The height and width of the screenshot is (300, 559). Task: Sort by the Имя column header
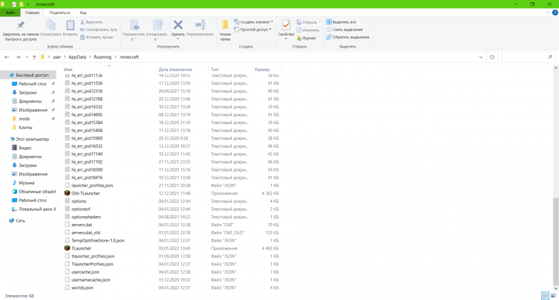[68, 69]
